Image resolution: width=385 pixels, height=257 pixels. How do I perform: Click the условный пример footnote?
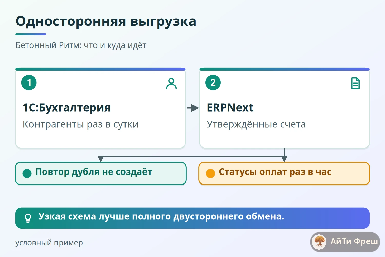[x=49, y=243]
